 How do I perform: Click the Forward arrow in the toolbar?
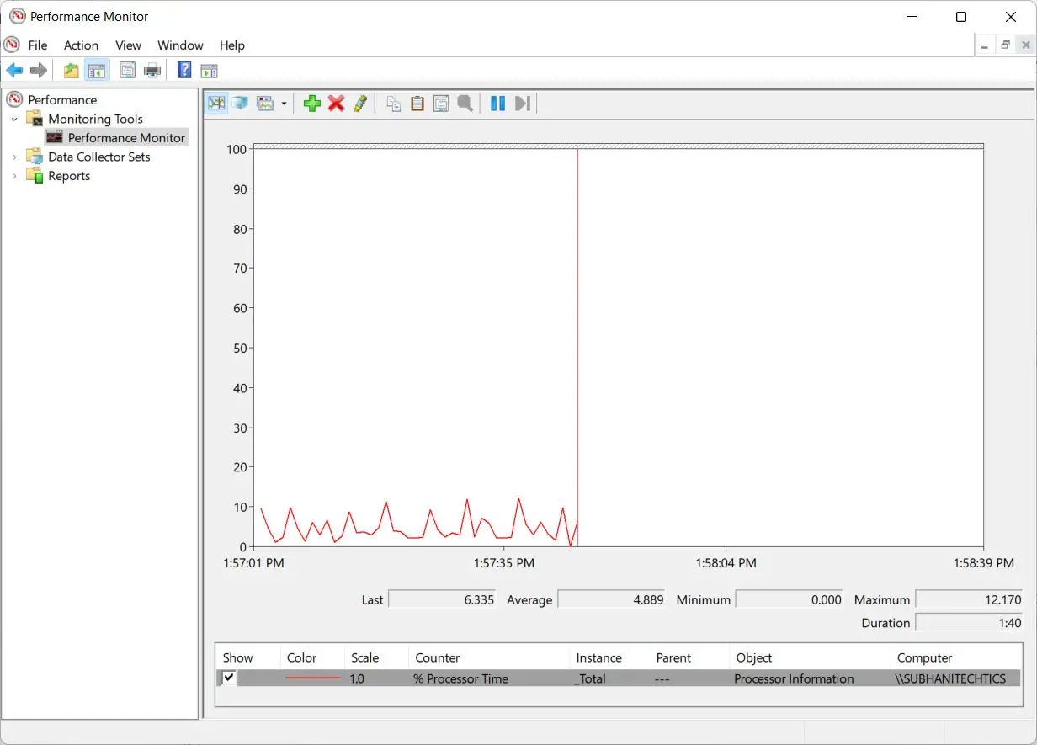38,71
